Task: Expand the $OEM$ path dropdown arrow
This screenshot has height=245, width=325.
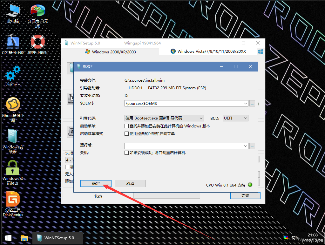Action: coord(245,103)
